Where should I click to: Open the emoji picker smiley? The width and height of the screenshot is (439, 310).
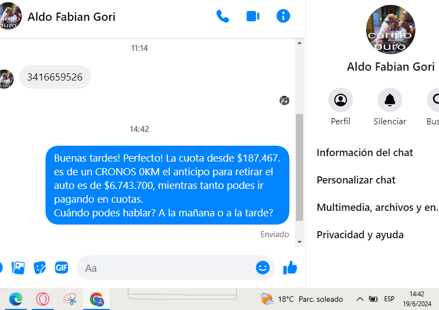click(263, 268)
